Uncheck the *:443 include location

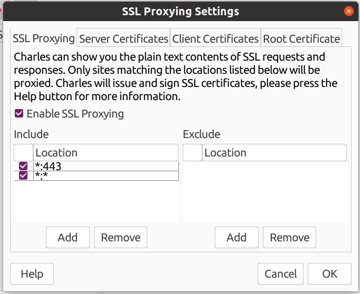[x=23, y=166]
